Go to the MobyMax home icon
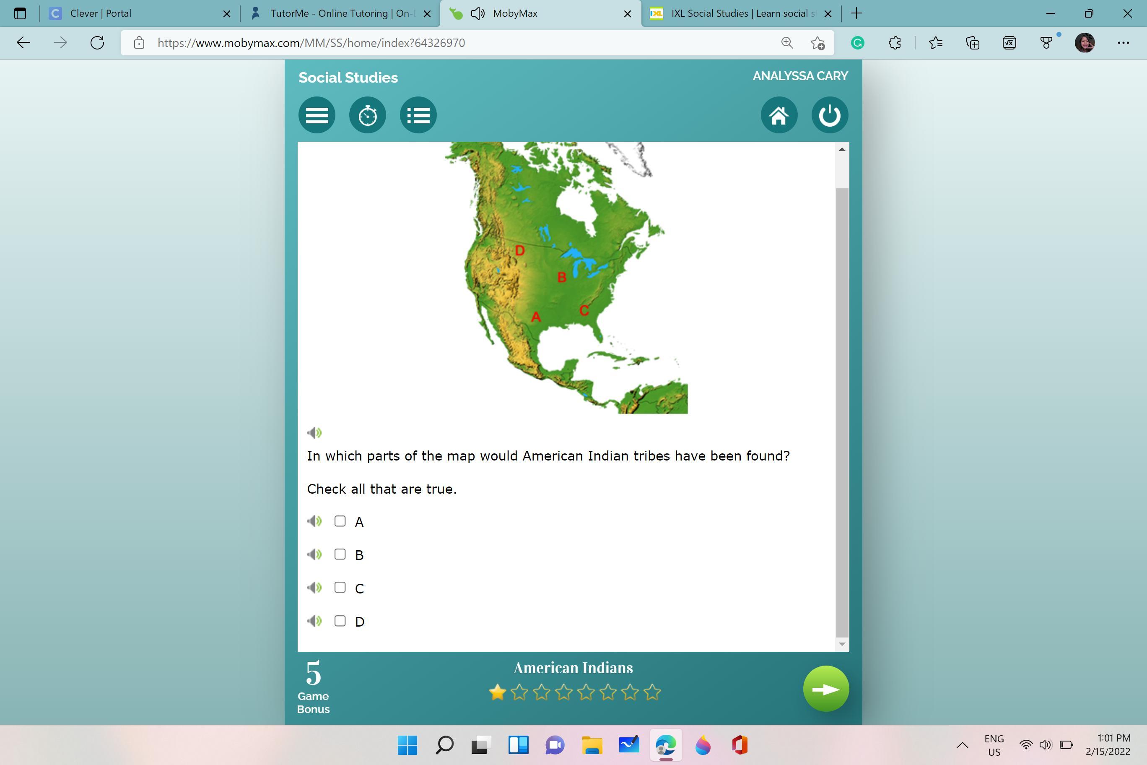Image resolution: width=1147 pixels, height=765 pixels. coord(779,115)
